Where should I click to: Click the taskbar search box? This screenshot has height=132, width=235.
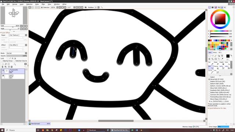pos(20,130)
